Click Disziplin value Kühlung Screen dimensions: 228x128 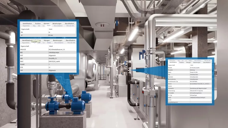[192, 70]
